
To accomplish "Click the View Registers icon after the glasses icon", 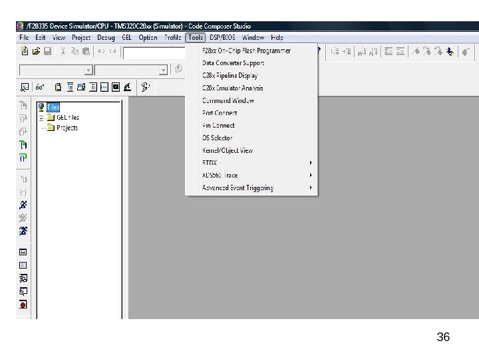I will coord(58,87).
